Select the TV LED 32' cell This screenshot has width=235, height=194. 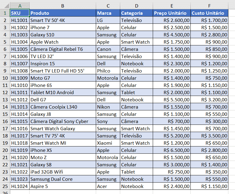click(x=63, y=56)
